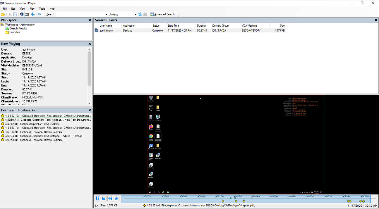Expand the Search field dropdown arrow
379x209 pixels.
(x=106, y=14)
